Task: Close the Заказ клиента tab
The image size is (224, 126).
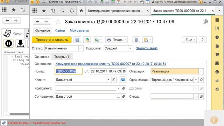Action: [x=213, y=11]
